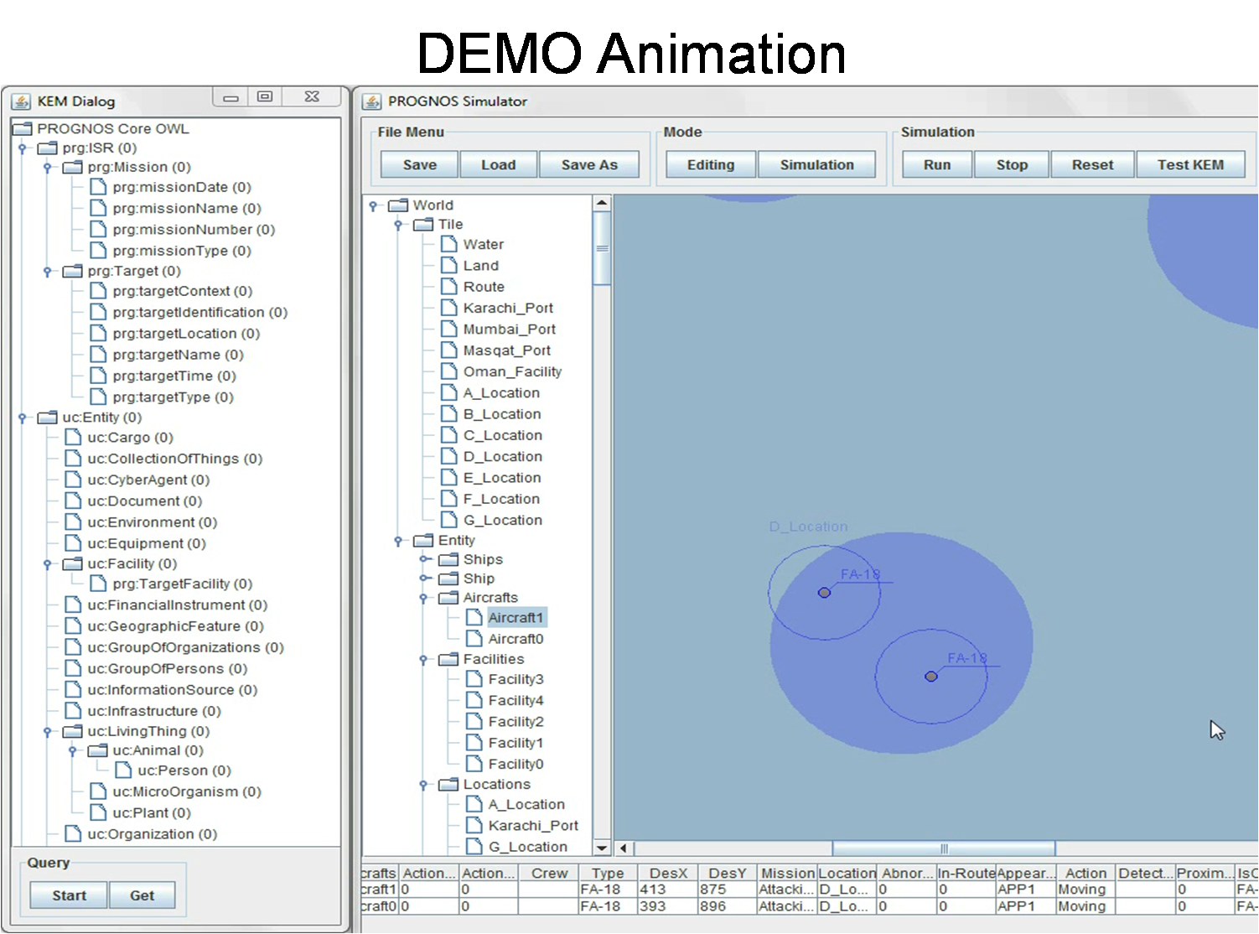Click the Oman_Facility document icon
Screen dimensions: 1259x934
point(449,371)
